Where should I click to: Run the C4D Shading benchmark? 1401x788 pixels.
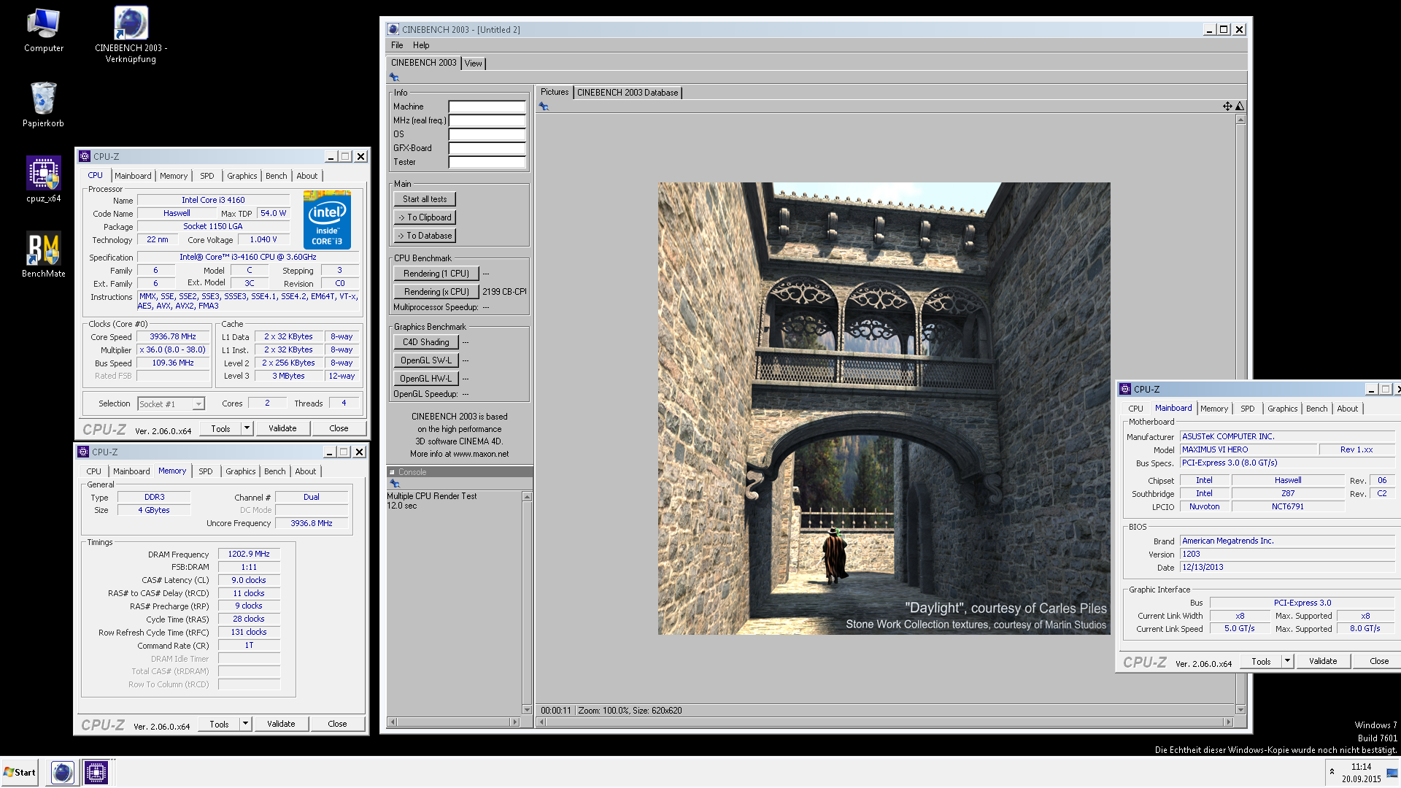point(426,342)
